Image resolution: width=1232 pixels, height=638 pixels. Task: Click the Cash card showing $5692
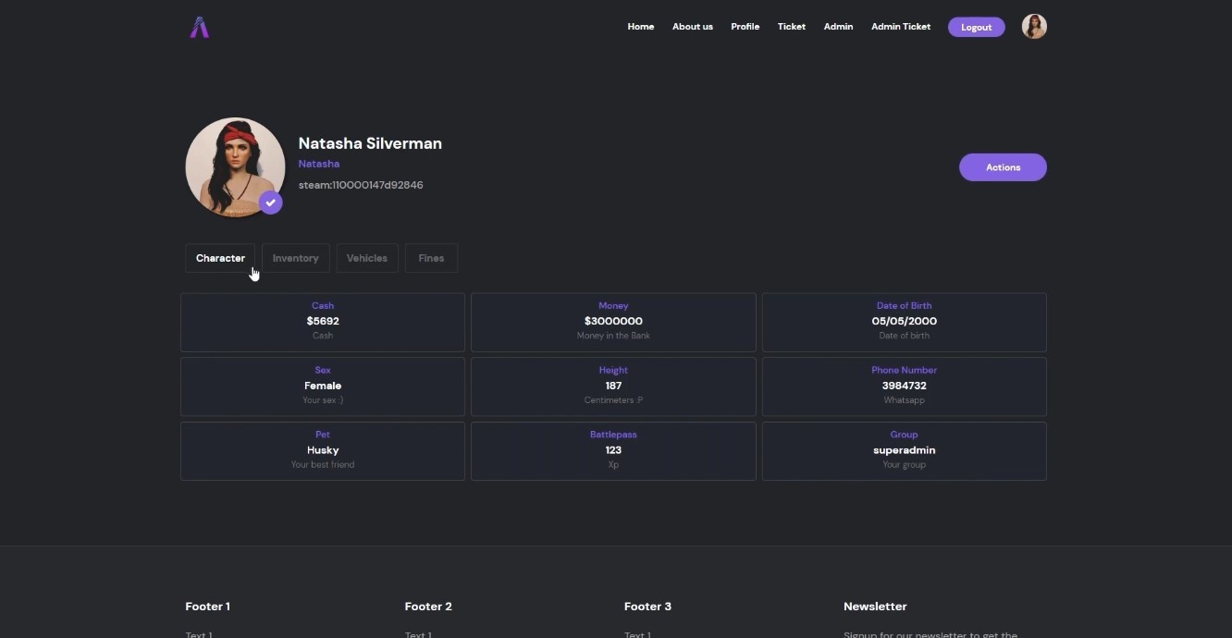pyautogui.click(x=323, y=322)
